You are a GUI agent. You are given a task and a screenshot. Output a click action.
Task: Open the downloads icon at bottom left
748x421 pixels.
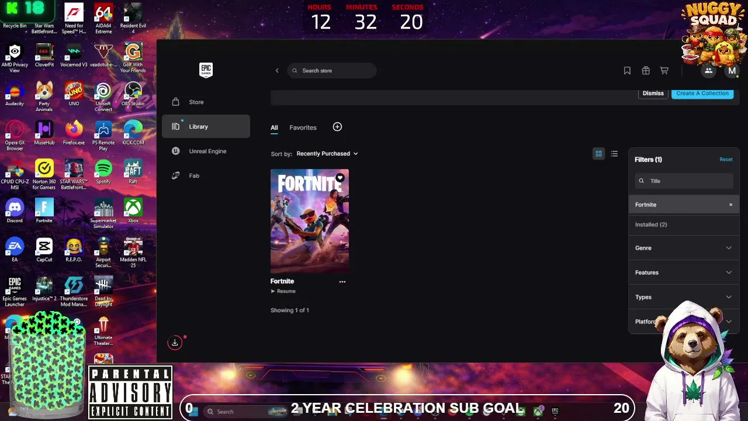175,343
